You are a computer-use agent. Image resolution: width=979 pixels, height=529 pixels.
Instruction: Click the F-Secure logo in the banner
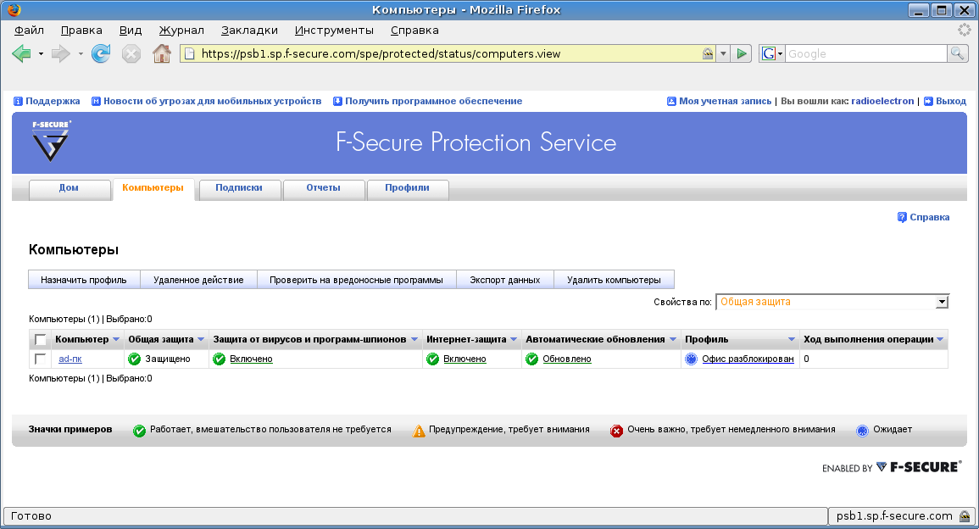(x=51, y=141)
